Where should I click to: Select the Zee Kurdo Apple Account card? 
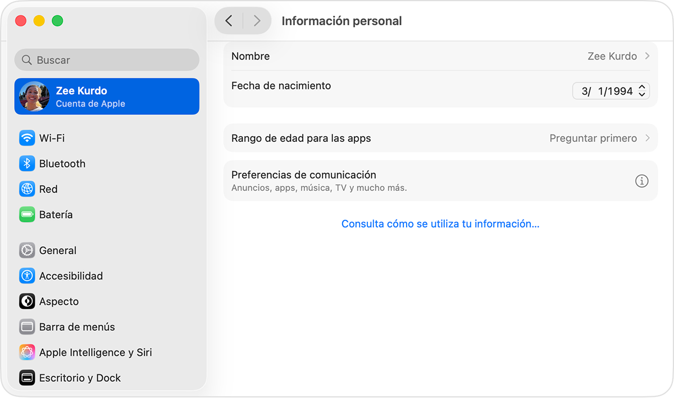pyautogui.click(x=107, y=96)
